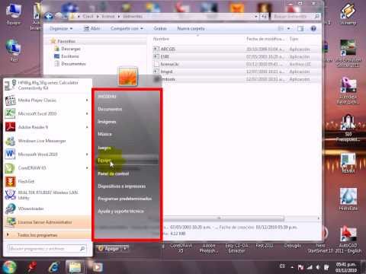
Task: Open the Red desktop icon
Action: coord(14,50)
